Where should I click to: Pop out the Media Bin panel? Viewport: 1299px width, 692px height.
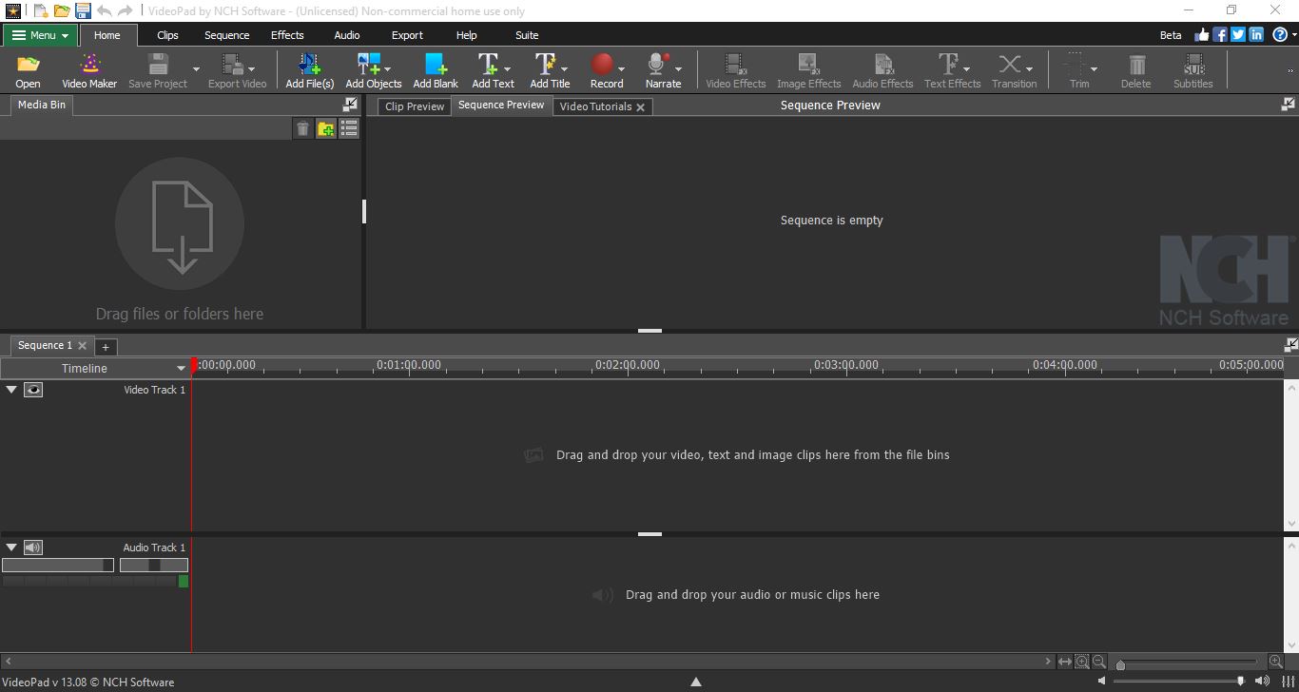coord(351,105)
